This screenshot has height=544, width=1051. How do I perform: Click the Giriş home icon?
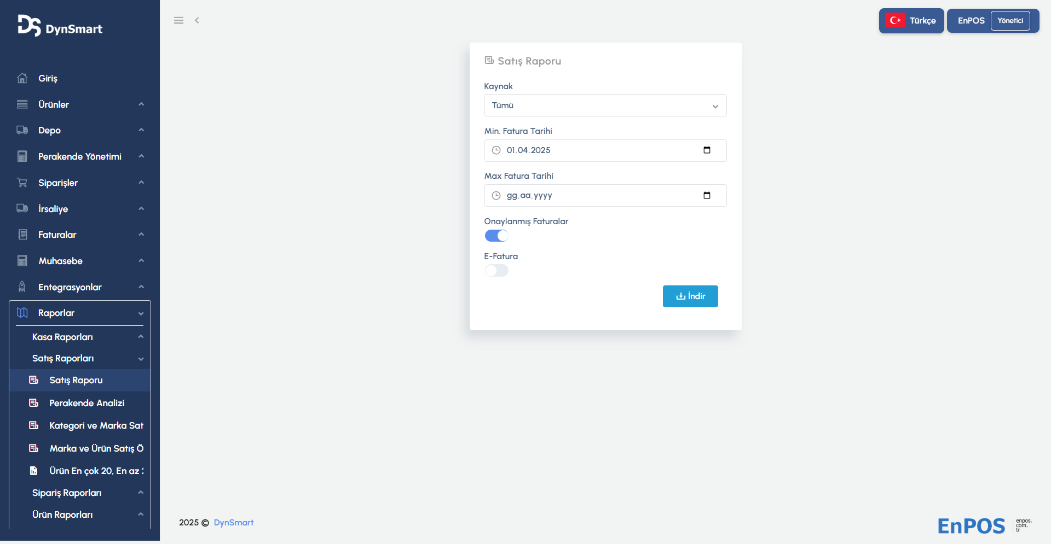point(22,78)
